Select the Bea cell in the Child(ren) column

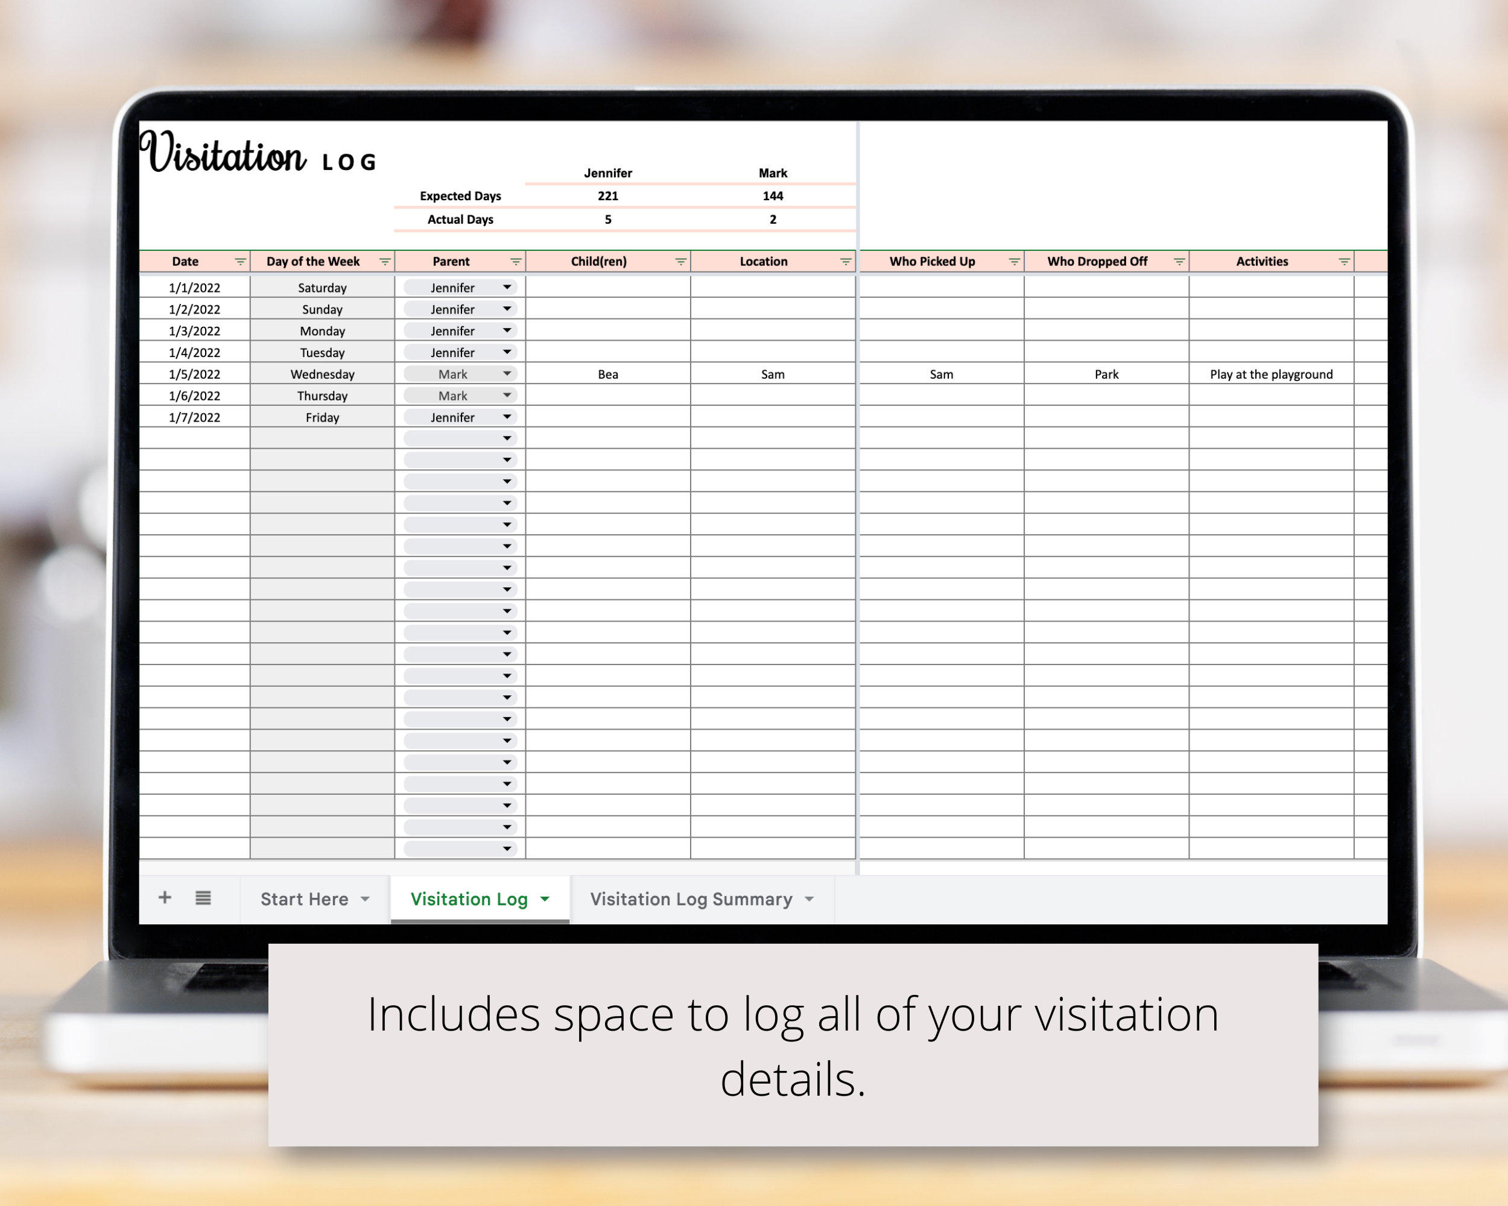(607, 374)
